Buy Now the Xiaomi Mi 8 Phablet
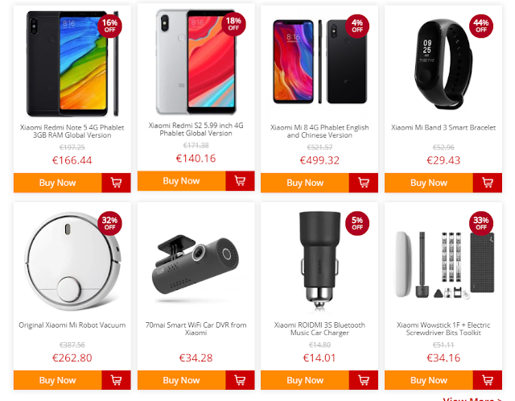Viewport: 515px width, 401px height. (x=305, y=183)
